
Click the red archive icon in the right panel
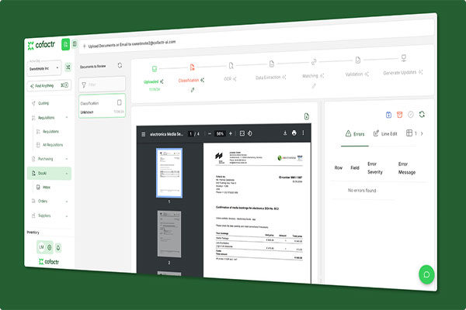tap(399, 115)
